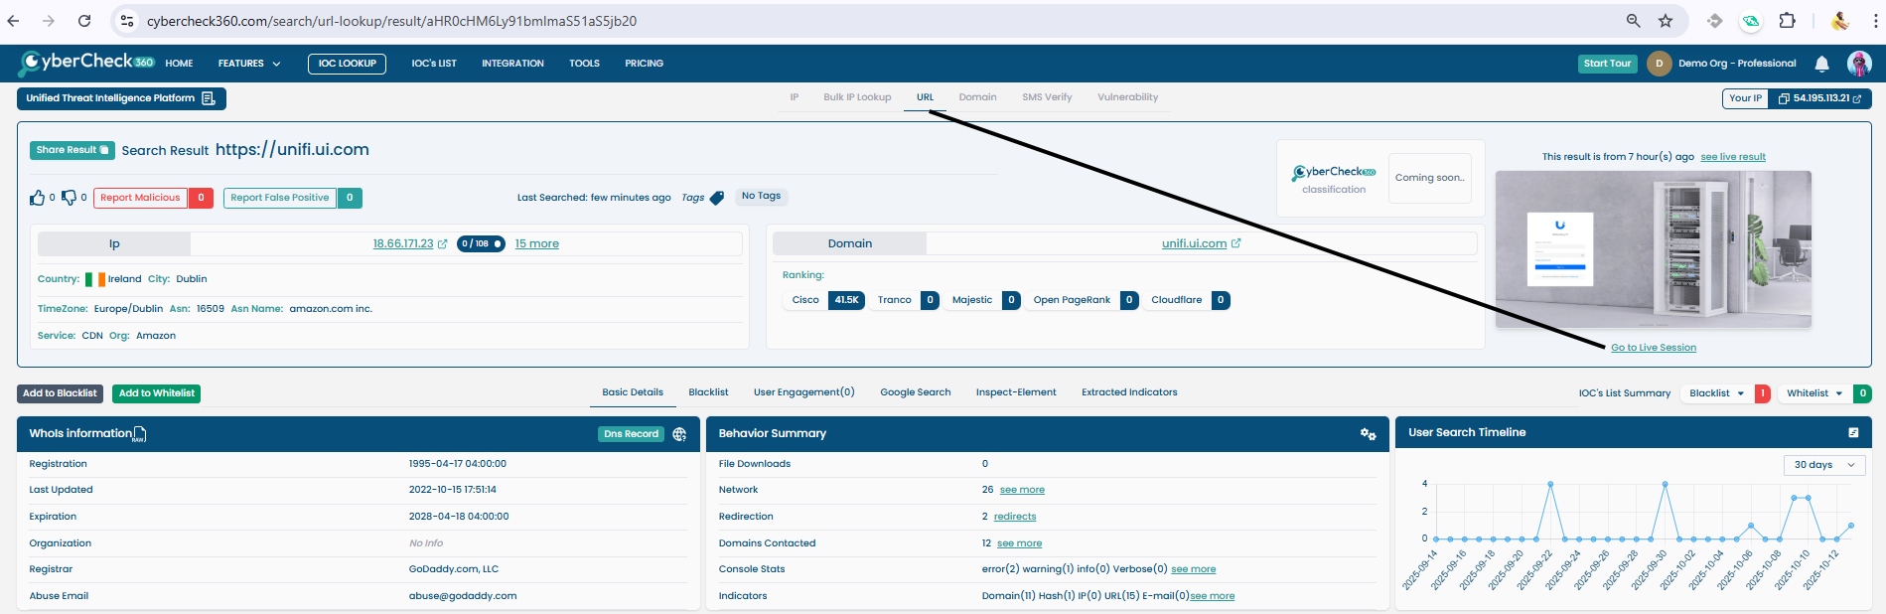Click the Dns Record button
Screen dimensions: 1886x614
point(631,434)
